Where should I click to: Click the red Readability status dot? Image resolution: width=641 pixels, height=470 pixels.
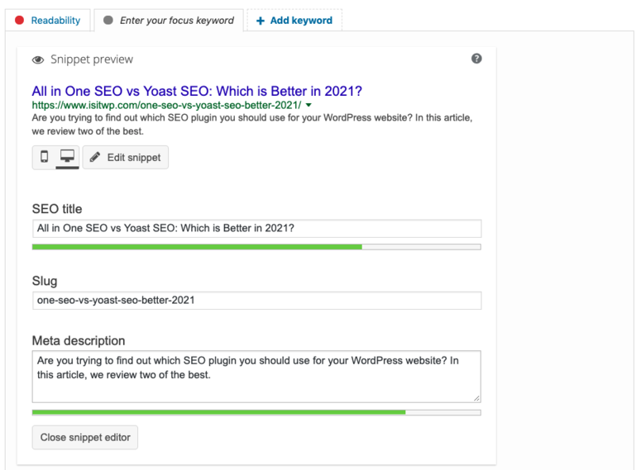[19, 20]
